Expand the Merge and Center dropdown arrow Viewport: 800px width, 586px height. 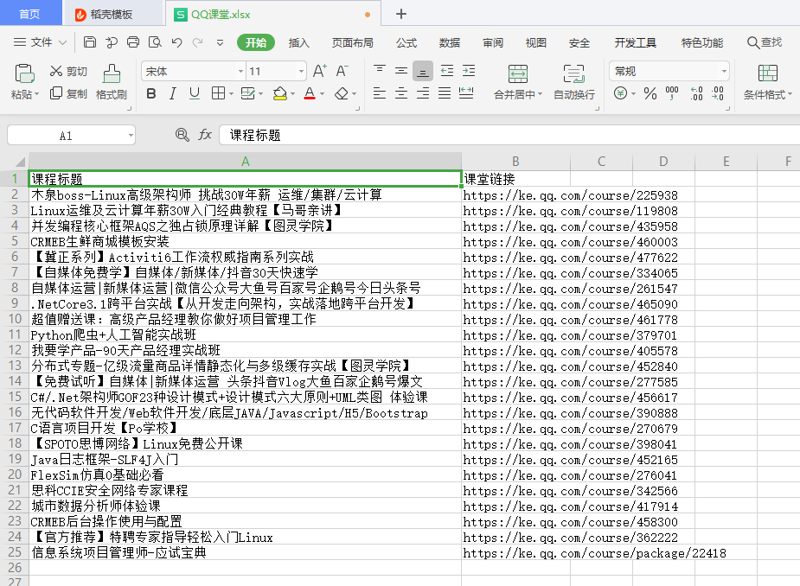click(x=540, y=94)
